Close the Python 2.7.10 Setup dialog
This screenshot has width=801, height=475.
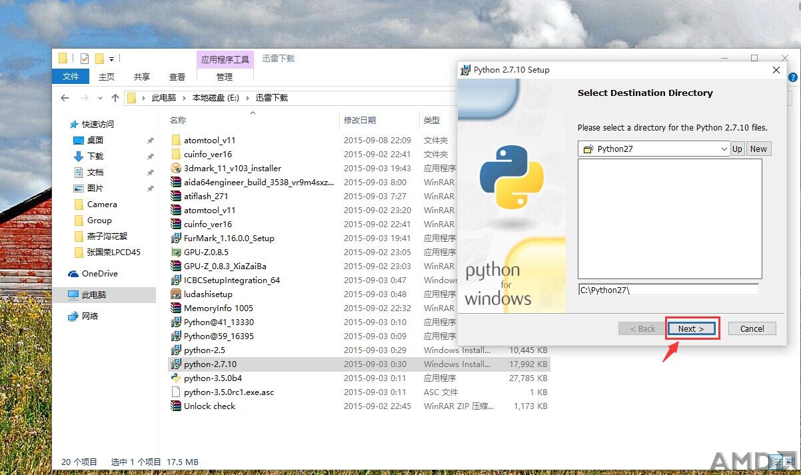point(776,70)
